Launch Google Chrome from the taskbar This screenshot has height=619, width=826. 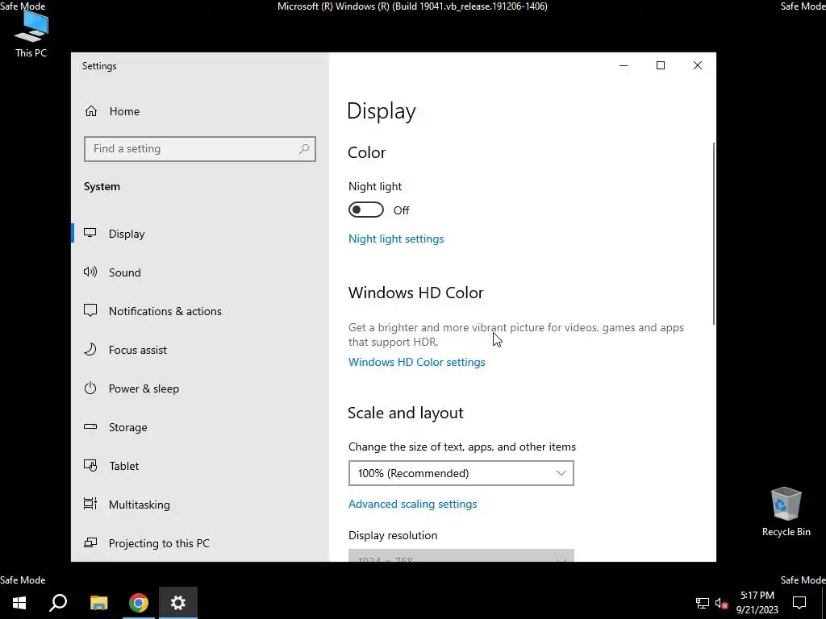[x=139, y=603]
